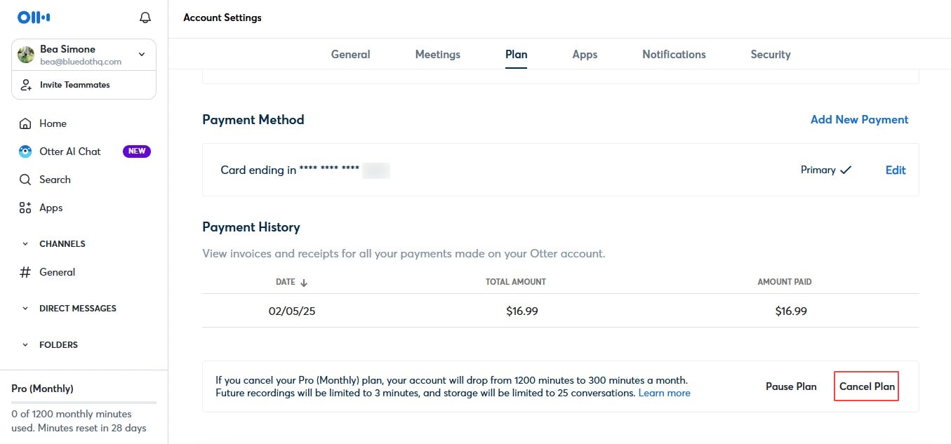Click the $16.99 total amount cell

tap(522, 311)
